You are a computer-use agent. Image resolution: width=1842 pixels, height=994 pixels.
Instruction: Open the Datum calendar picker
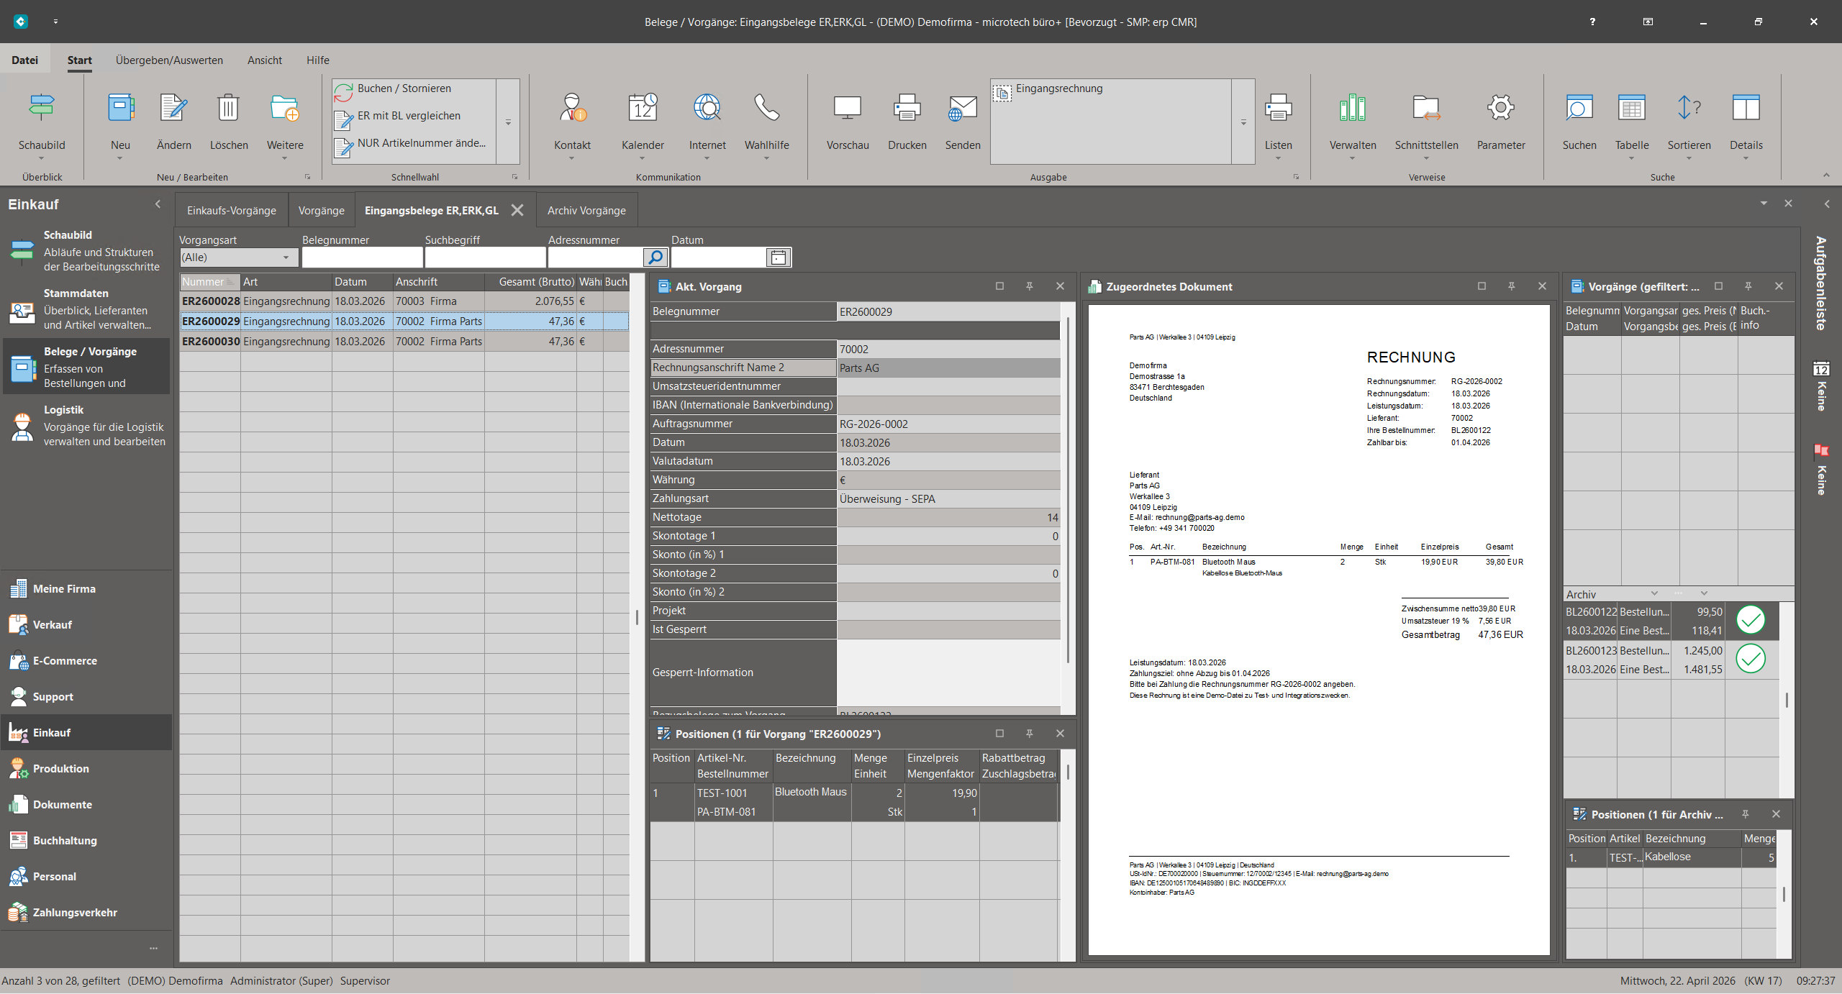click(x=778, y=257)
